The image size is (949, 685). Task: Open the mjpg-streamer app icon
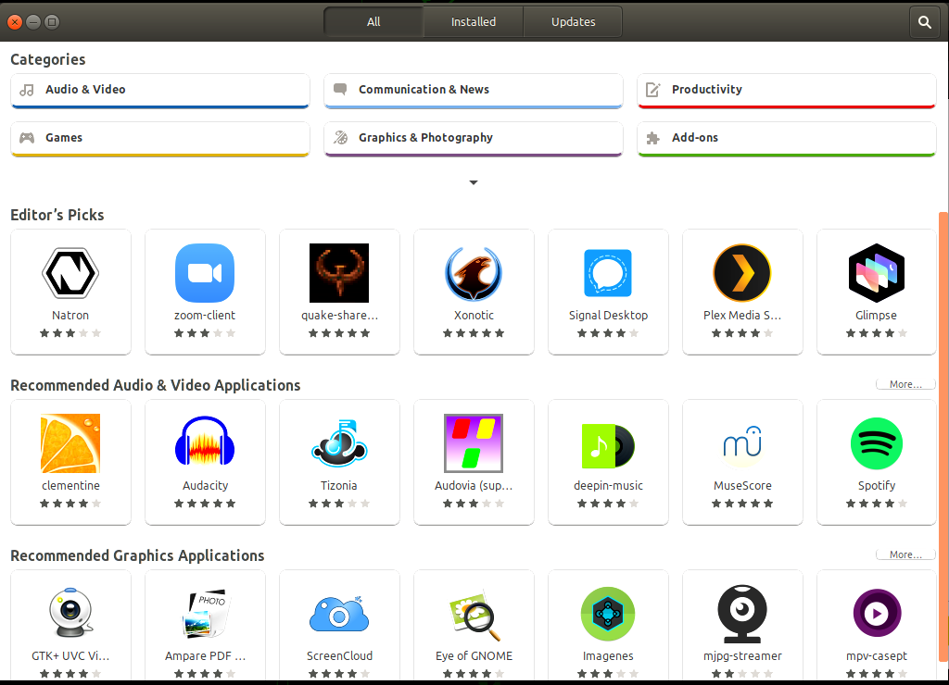[x=742, y=615]
